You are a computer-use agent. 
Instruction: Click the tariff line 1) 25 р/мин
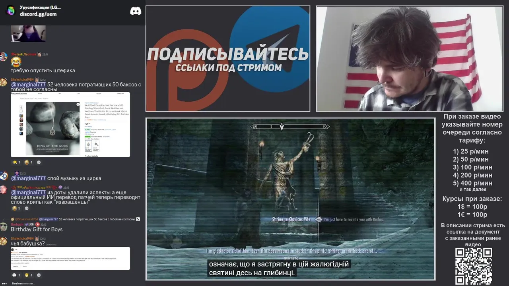(x=470, y=151)
